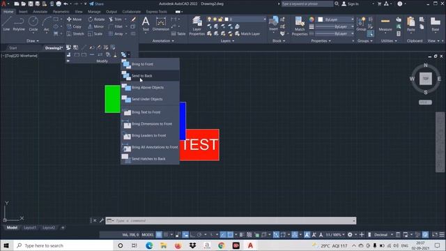Choose Bring to Front

pos(150,64)
